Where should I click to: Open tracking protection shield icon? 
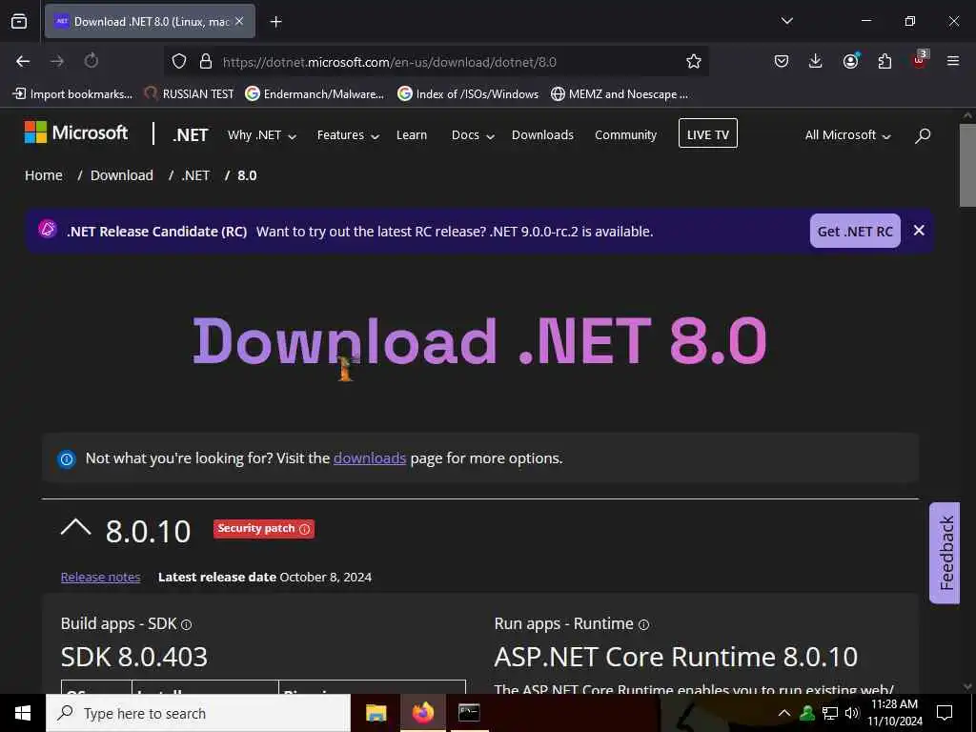179,61
